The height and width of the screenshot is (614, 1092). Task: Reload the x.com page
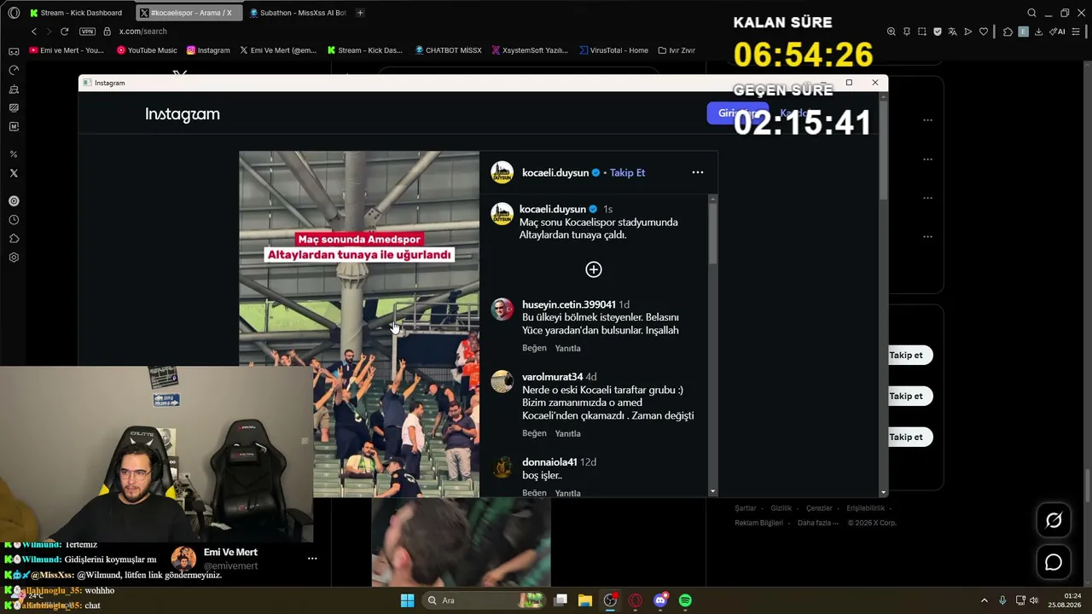[64, 32]
